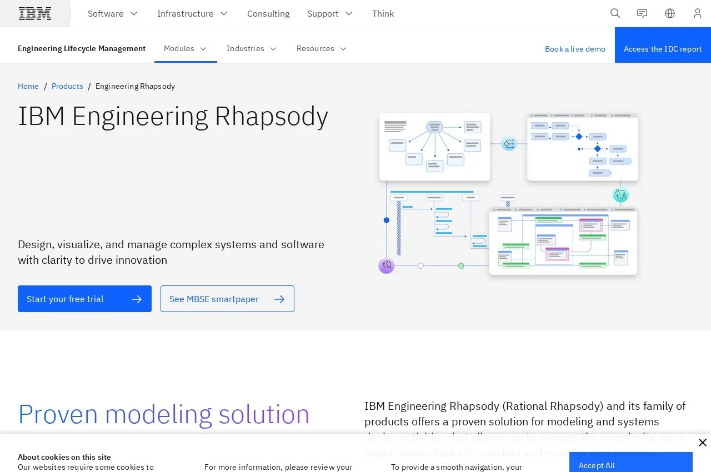Screen dimensions: 711x472
Task: Open the chat bubble contact icon
Action: click(x=642, y=13)
